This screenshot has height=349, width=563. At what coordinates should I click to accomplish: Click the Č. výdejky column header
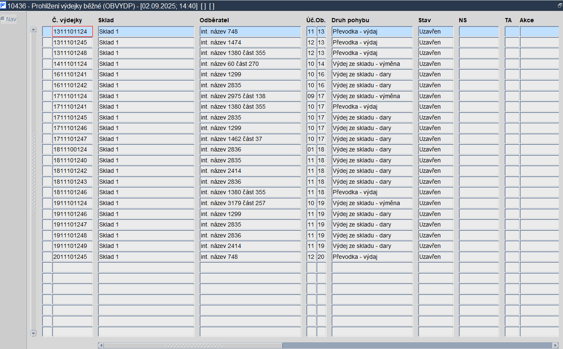67,20
